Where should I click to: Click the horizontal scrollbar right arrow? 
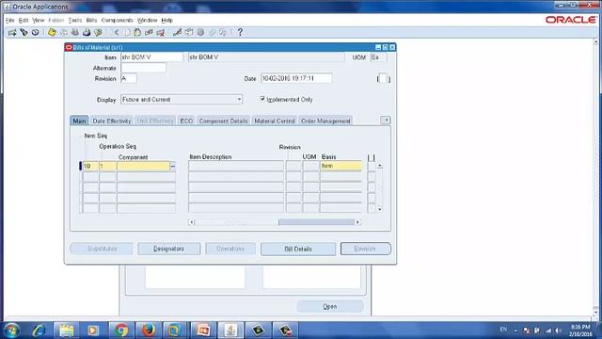coord(357,222)
